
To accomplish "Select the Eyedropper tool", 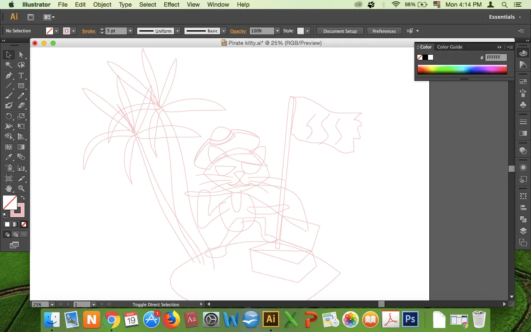I will pyautogui.click(x=9, y=157).
